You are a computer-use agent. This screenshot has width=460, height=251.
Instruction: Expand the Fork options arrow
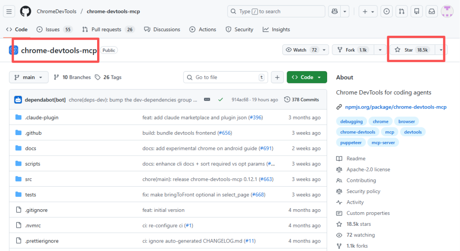point(380,50)
